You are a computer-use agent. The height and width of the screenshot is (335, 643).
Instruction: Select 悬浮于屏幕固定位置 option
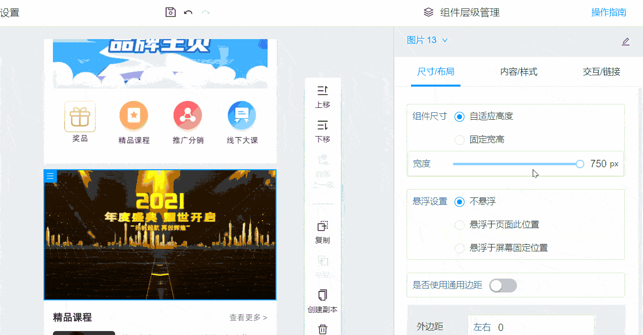[x=459, y=248]
